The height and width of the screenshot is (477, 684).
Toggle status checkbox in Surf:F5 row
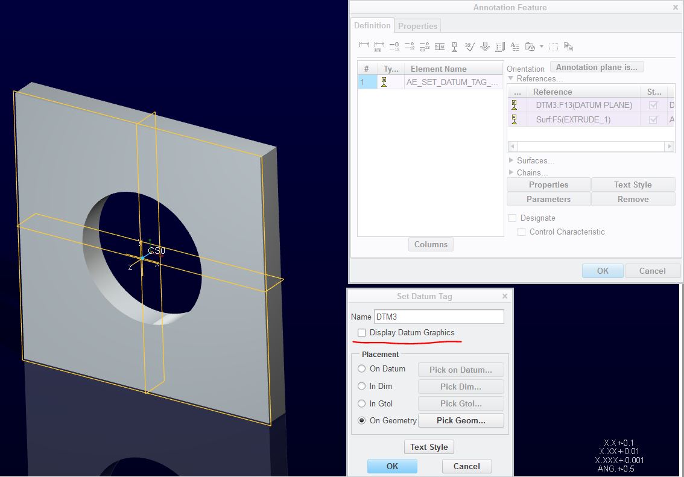[653, 119]
